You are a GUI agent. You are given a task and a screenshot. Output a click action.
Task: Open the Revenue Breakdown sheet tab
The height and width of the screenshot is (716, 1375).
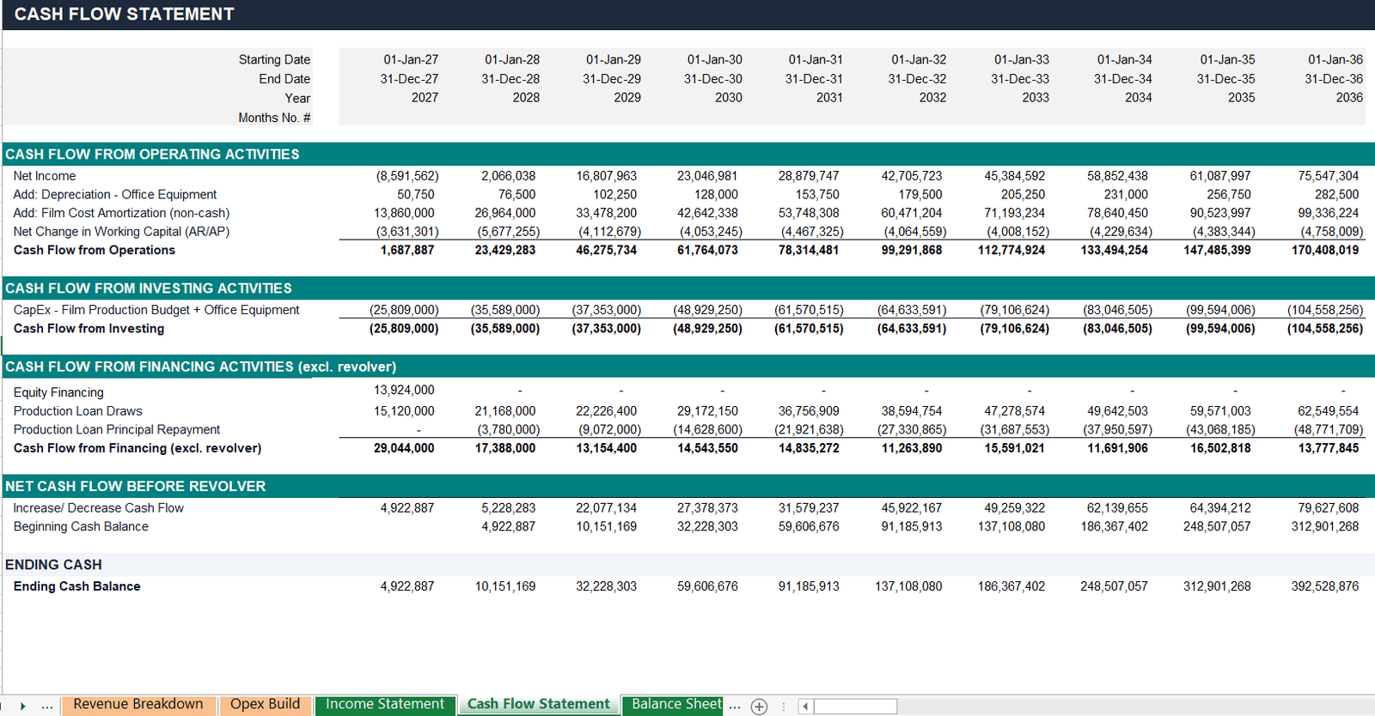[x=138, y=704]
